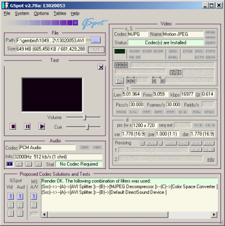Pause the test video playback
225x226 pixels.
click(28, 127)
